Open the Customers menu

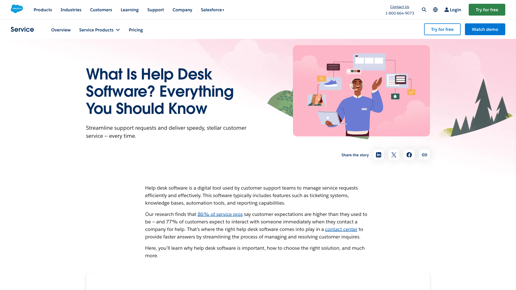pyautogui.click(x=101, y=10)
